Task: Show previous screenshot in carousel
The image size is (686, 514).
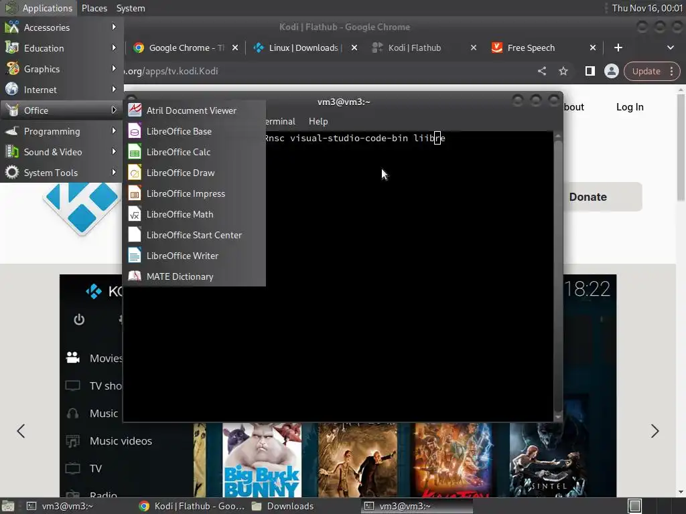Action: 21,431
